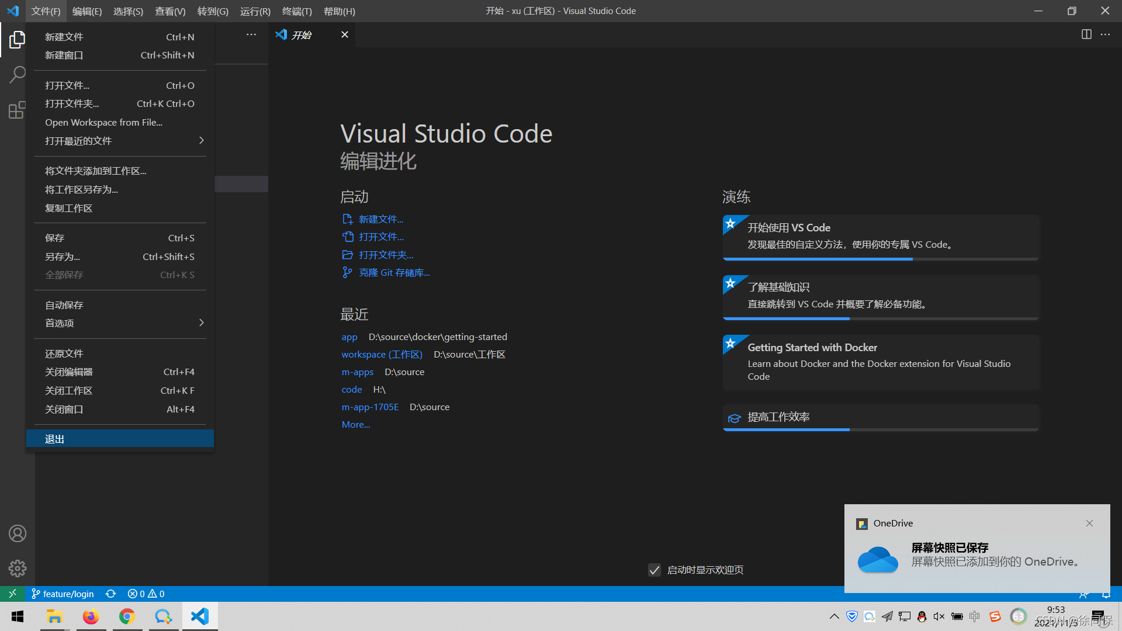Click the Chrome icon in Windows taskbar

coord(127,616)
